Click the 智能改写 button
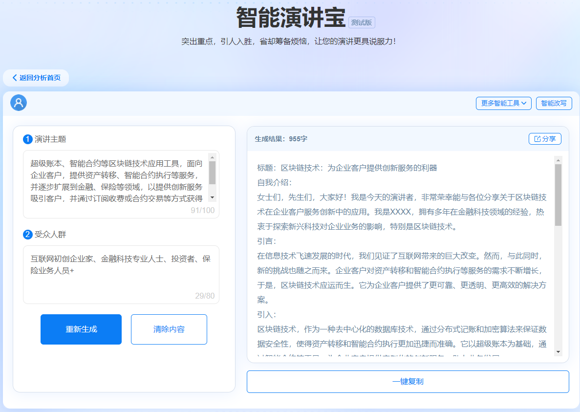 (554, 103)
